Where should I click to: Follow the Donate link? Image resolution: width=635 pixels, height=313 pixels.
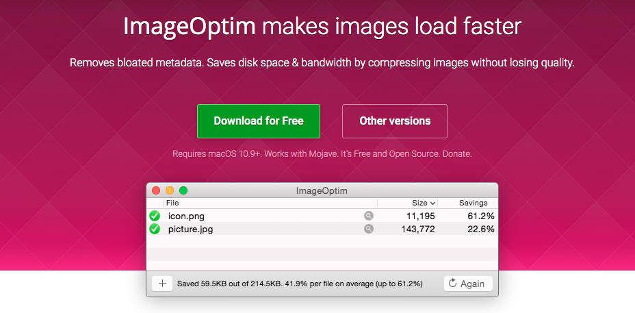click(x=457, y=154)
